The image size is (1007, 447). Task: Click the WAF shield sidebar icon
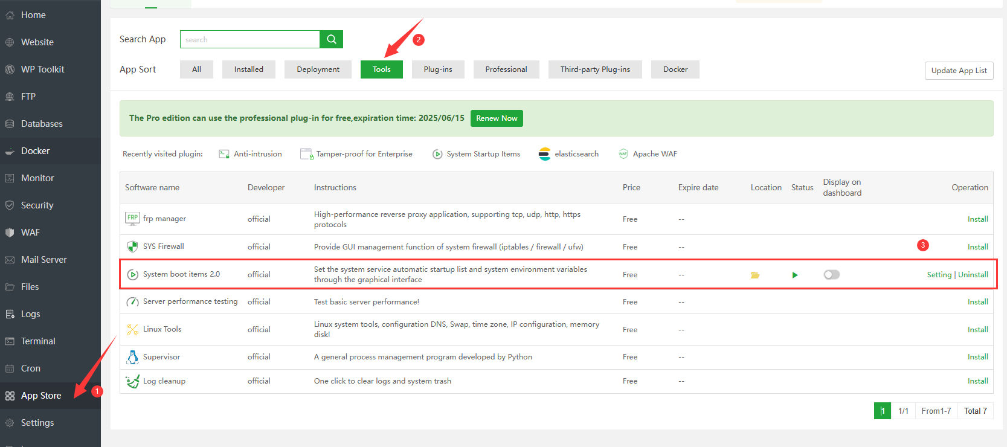(10, 233)
